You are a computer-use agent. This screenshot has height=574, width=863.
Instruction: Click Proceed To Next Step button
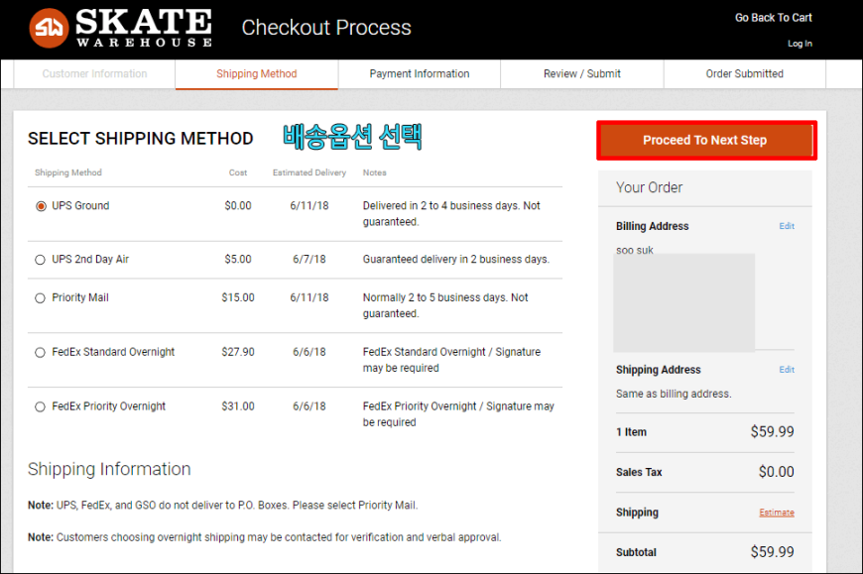point(705,140)
